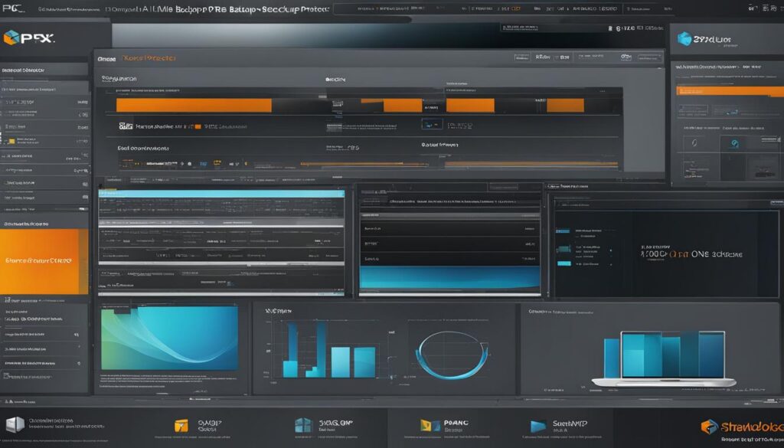Click the 'ONE' text in the dark right window

(700, 254)
